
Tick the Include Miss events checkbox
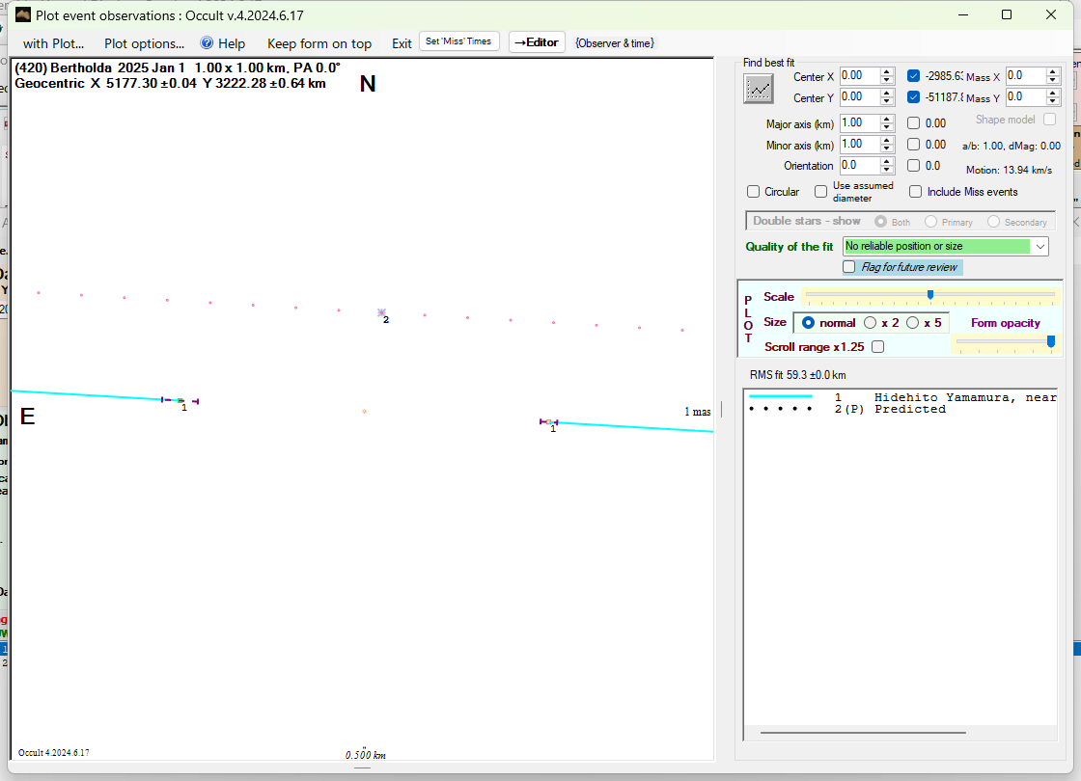pyautogui.click(x=915, y=192)
